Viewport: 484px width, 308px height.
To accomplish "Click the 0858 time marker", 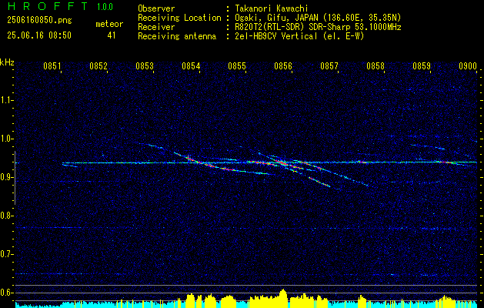I will tap(376, 66).
